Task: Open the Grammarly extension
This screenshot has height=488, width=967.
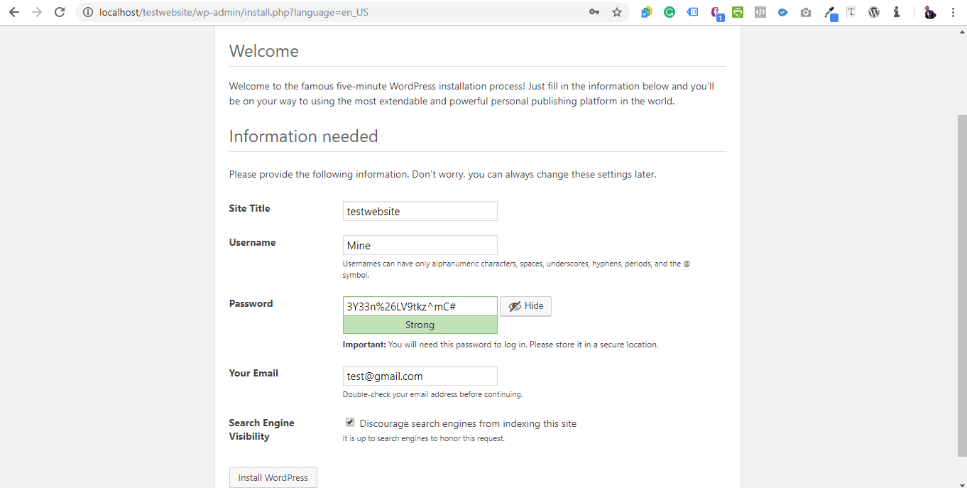Action: click(670, 12)
